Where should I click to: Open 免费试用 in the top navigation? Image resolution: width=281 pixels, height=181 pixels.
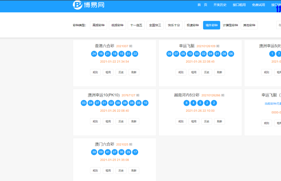[x=258, y=5]
